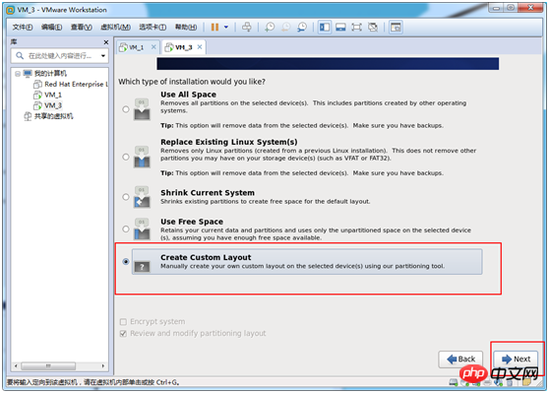Screen dimensions: 549x393
Task: Switch to Unity mode
Action: [x=373, y=27]
